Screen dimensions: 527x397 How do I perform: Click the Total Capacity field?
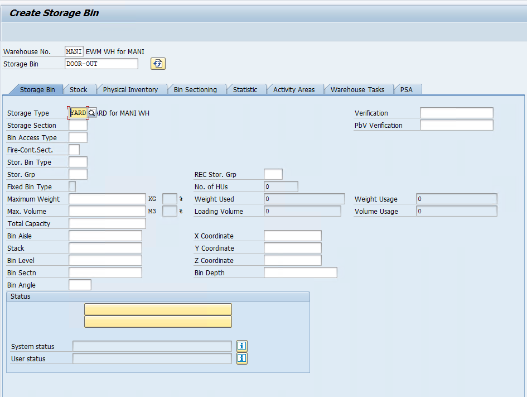point(107,223)
